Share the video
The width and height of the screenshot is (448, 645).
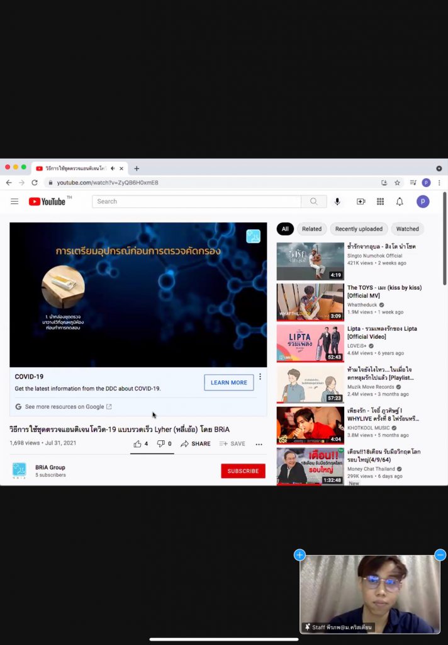pyautogui.click(x=196, y=443)
